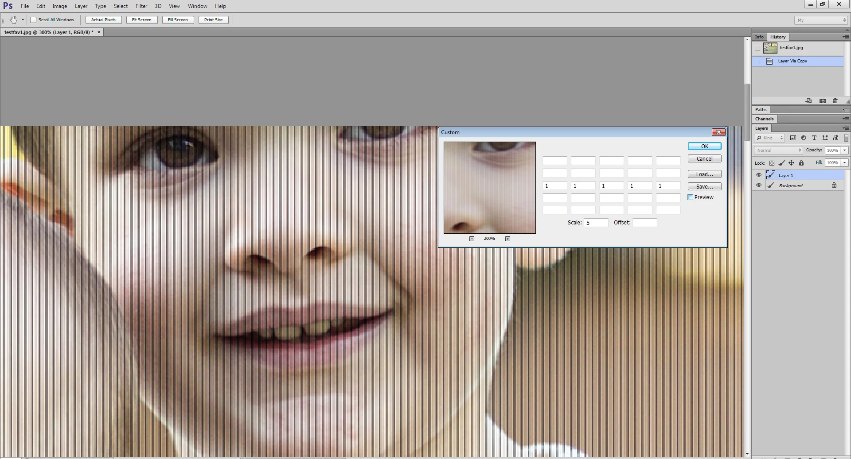Filter layers by type layers icon
This screenshot has height=459, width=851.
pos(814,138)
